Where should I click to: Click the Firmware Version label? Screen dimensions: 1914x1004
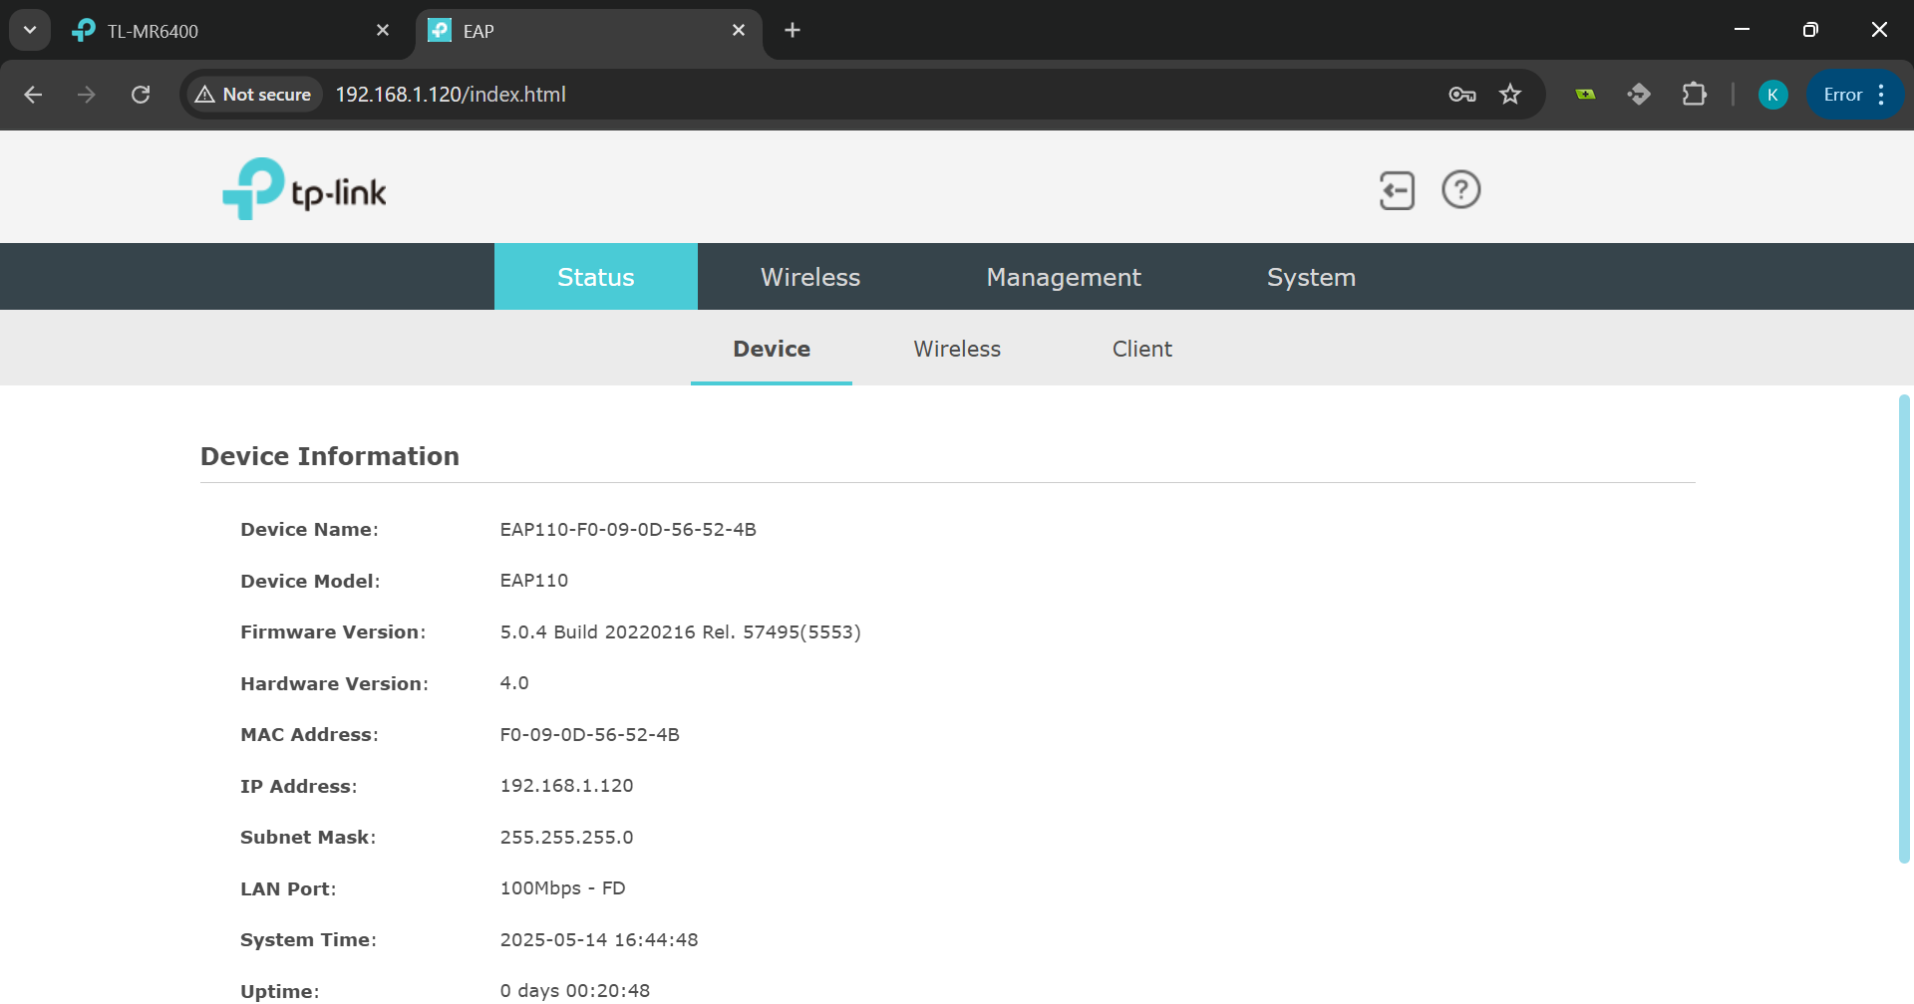coord(333,632)
